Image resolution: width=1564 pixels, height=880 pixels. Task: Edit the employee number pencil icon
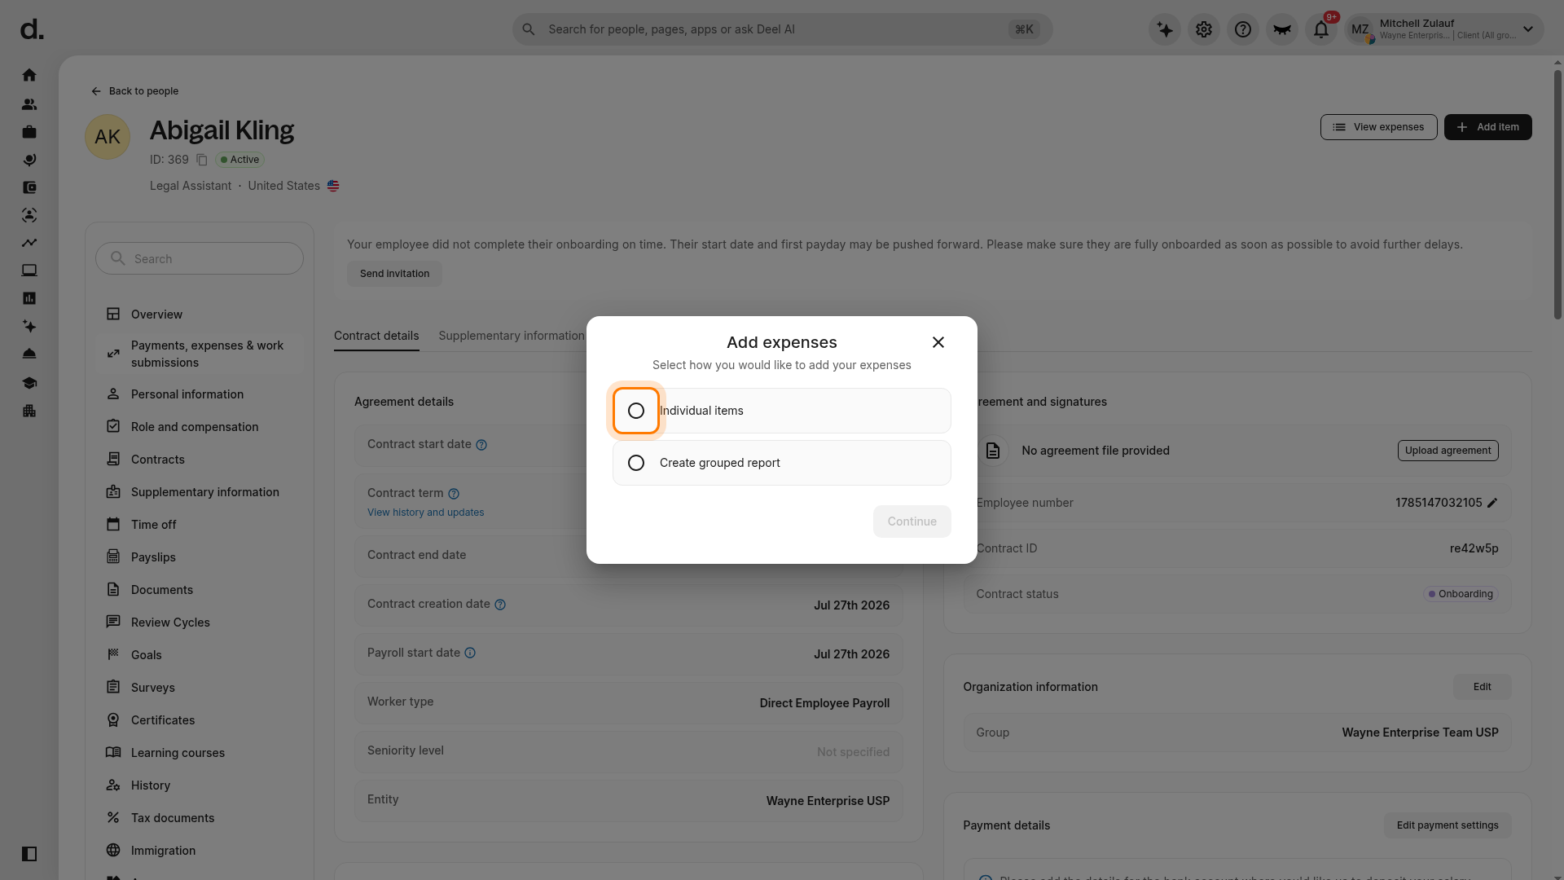pyautogui.click(x=1492, y=503)
